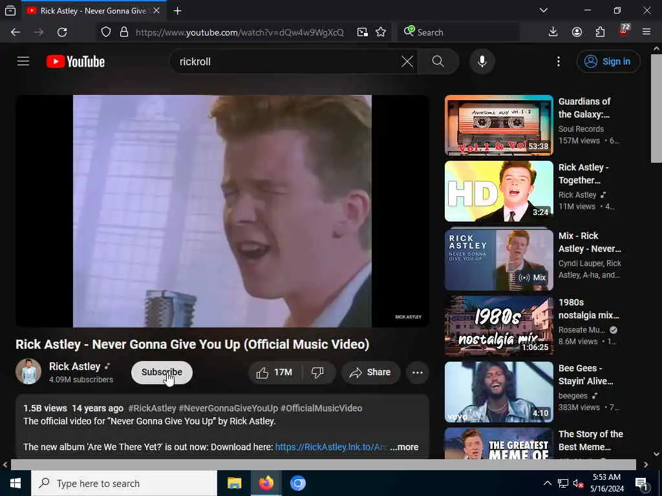View site security lock info
662x496 pixels.
coord(123,32)
